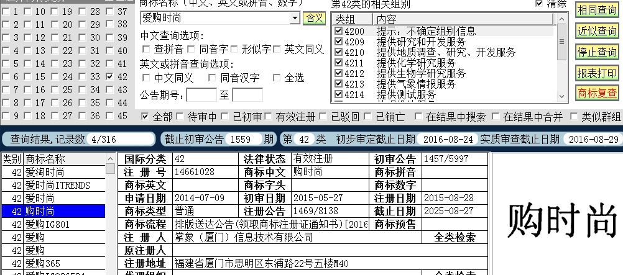The height and width of the screenshot is (275, 623).
Task: Click the 相同查询 button
Action: click(597, 10)
